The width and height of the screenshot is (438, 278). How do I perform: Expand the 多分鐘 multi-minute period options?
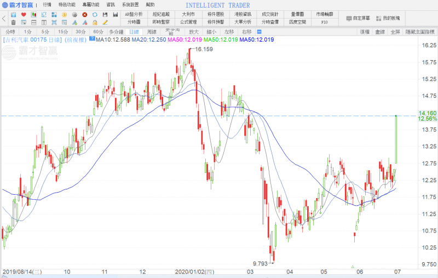[117, 32]
